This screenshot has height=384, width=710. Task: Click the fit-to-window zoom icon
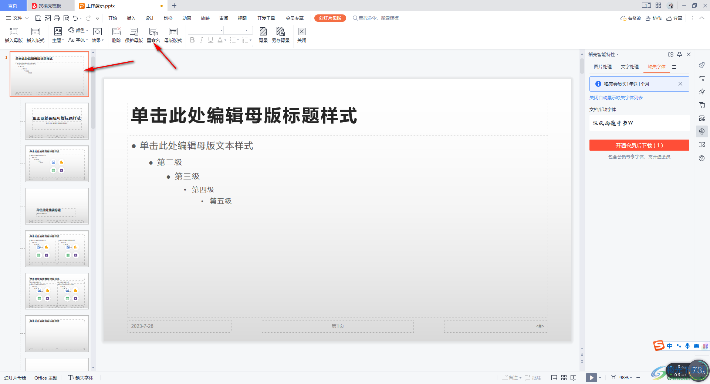pyautogui.click(x=613, y=378)
